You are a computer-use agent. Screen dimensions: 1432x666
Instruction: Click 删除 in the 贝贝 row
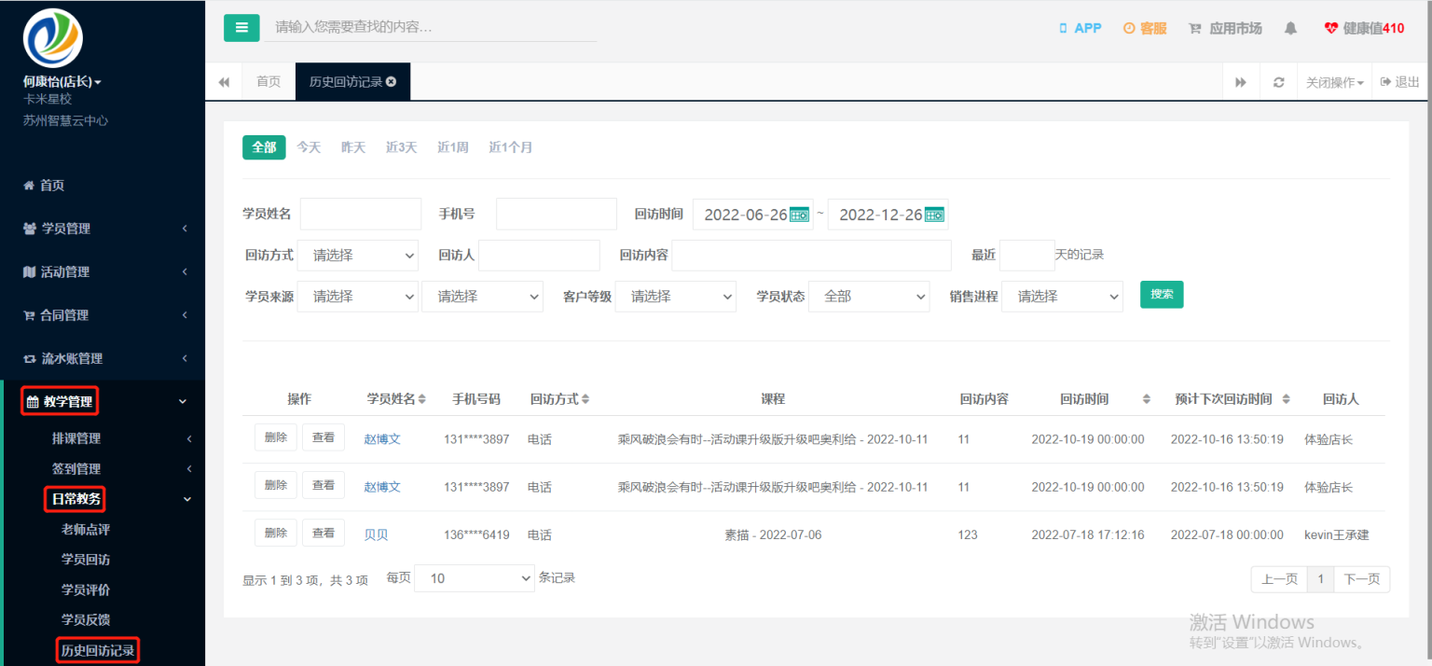tap(276, 534)
